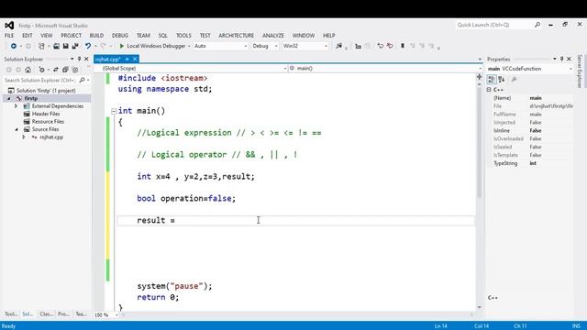587x330 pixels.
Task: Expand the rojhat.cpp tree node
Action: click(x=24, y=137)
